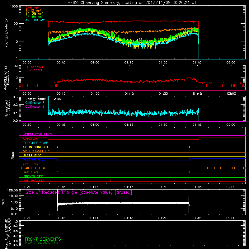
Task: Click the 'SAA_FLAG' flag label
Action: (x=31, y=164)
